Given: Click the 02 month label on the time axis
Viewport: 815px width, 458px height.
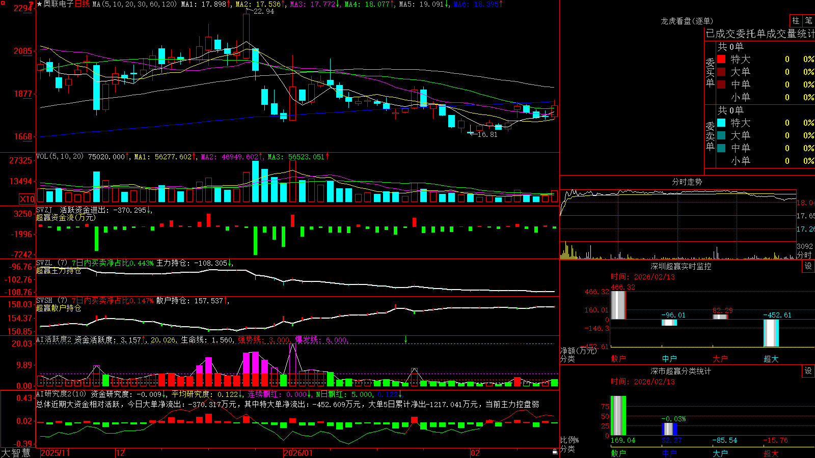Looking at the screenshot, I should [475, 453].
